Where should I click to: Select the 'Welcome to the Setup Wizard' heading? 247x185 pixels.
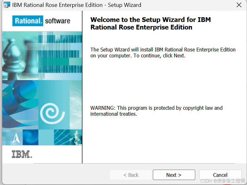click(x=150, y=24)
